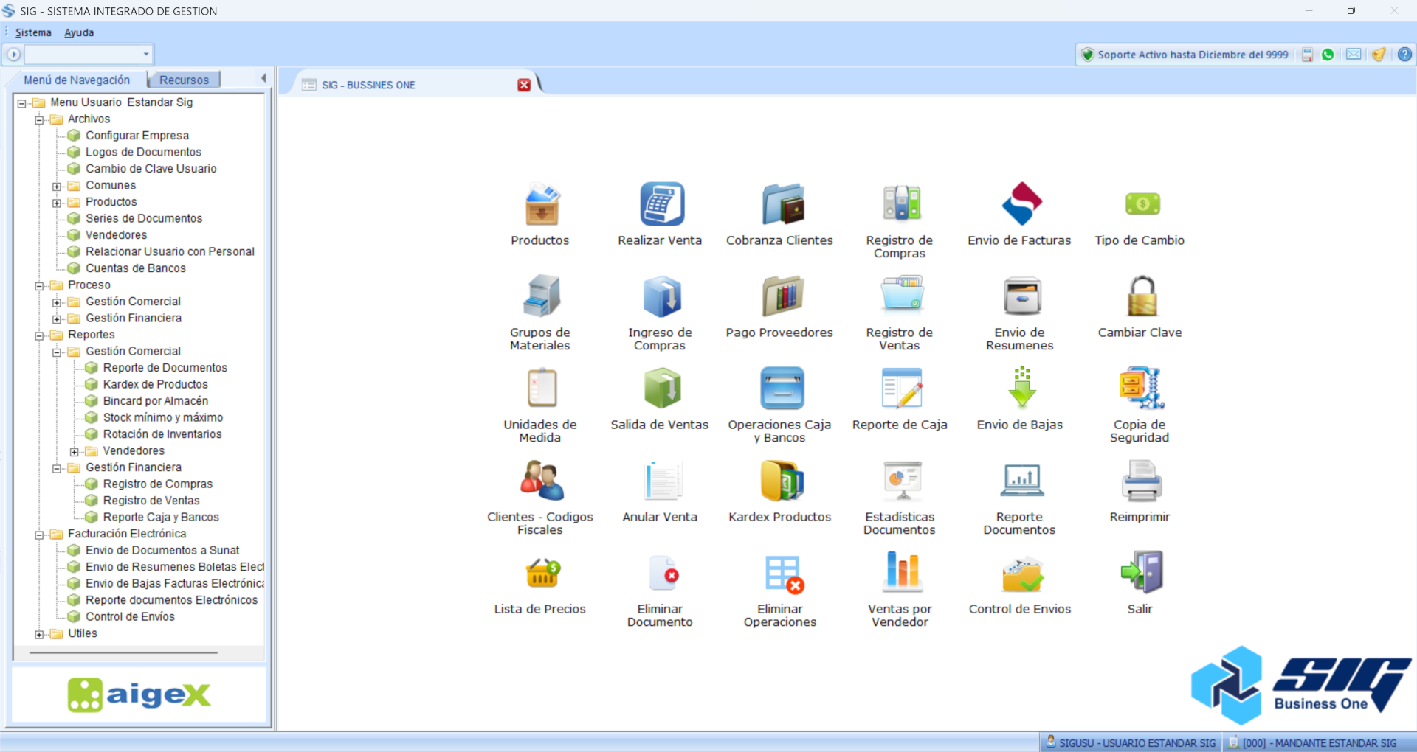1417x752 pixels.
Task: Open the Copia de Seguridad icon
Action: point(1142,389)
